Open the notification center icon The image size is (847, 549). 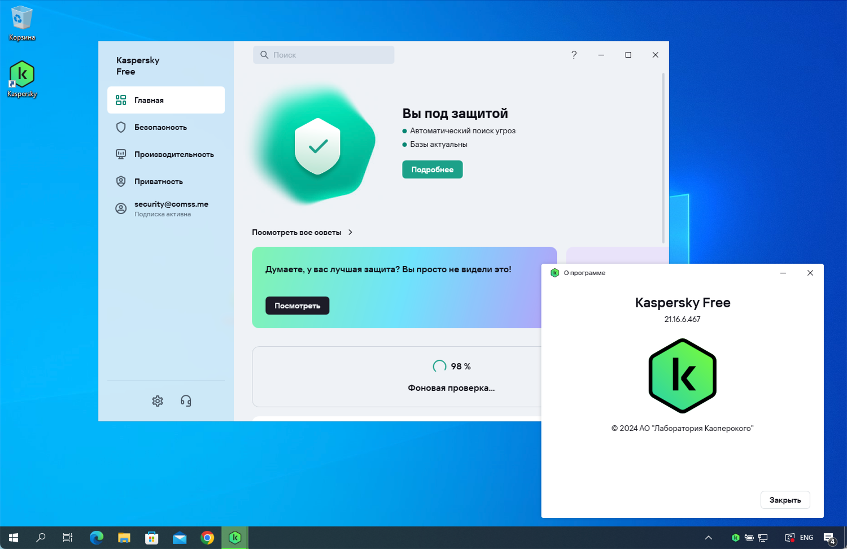pyautogui.click(x=829, y=538)
